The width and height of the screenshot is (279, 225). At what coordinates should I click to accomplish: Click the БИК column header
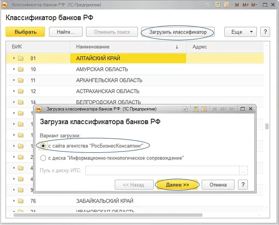coord(38,47)
